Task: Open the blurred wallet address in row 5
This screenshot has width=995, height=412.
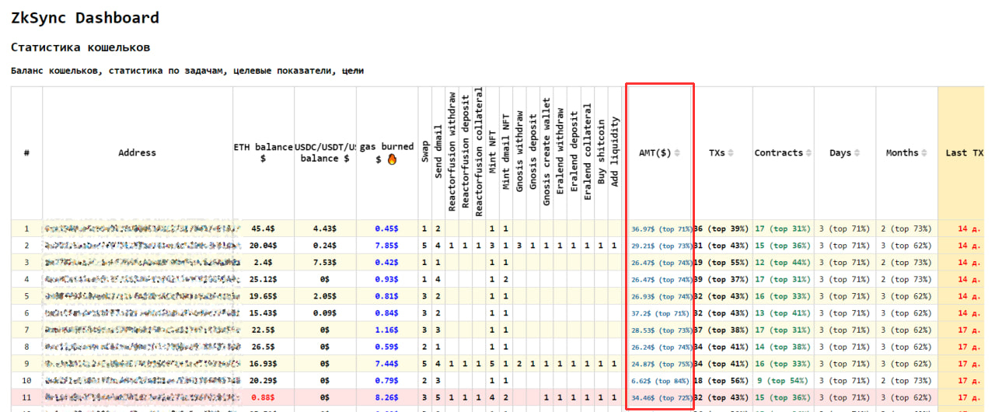Action: tap(140, 296)
